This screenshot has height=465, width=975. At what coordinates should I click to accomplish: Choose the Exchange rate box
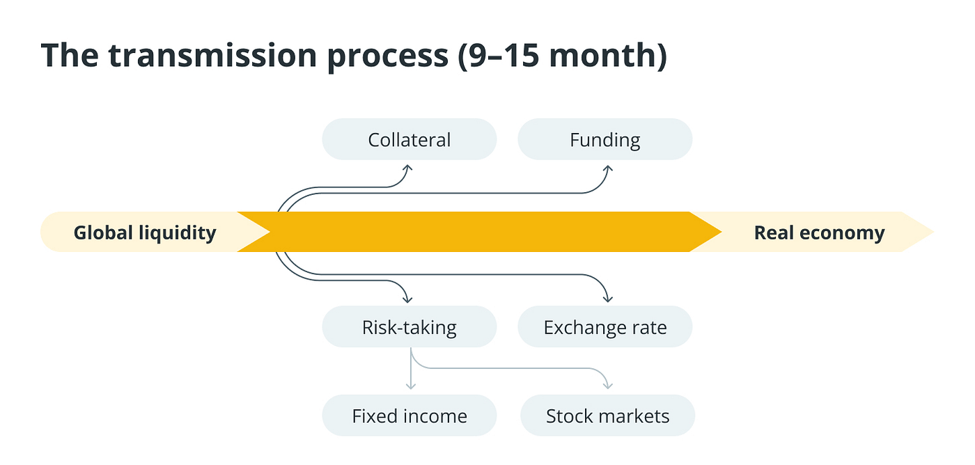tap(604, 327)
